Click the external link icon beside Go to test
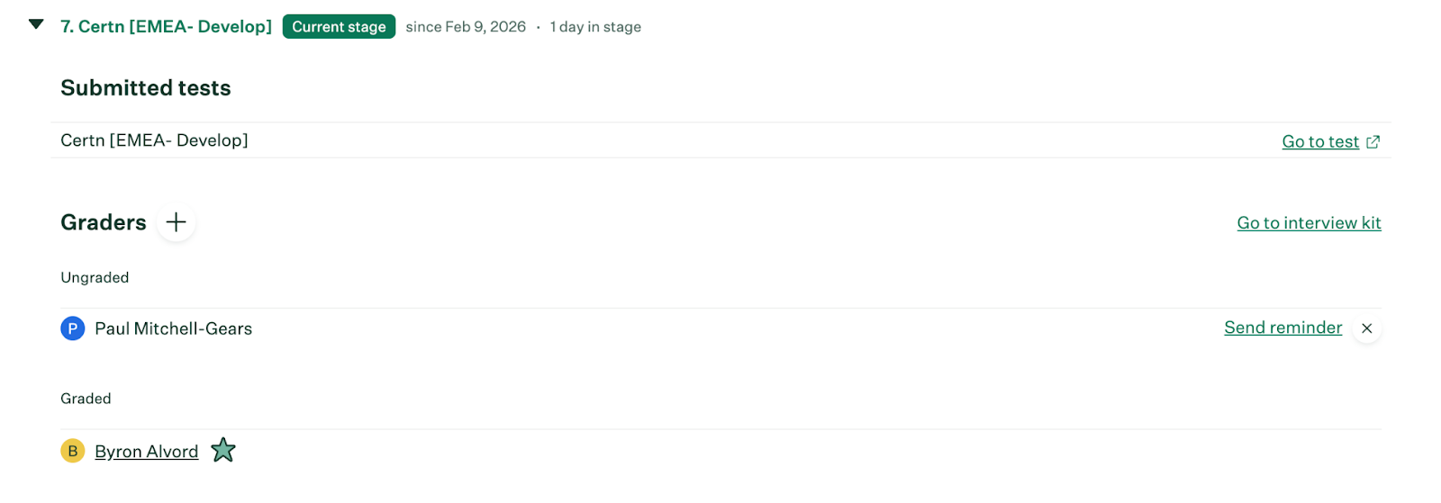 tap(1373, 141)
